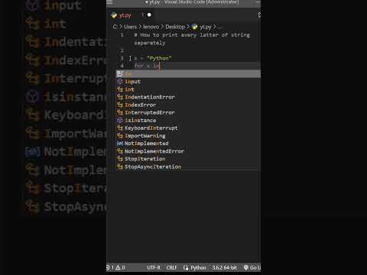Click the function icon beside 'isinstance'
Viewport: 367px width, 275px height.
point(120,120)
